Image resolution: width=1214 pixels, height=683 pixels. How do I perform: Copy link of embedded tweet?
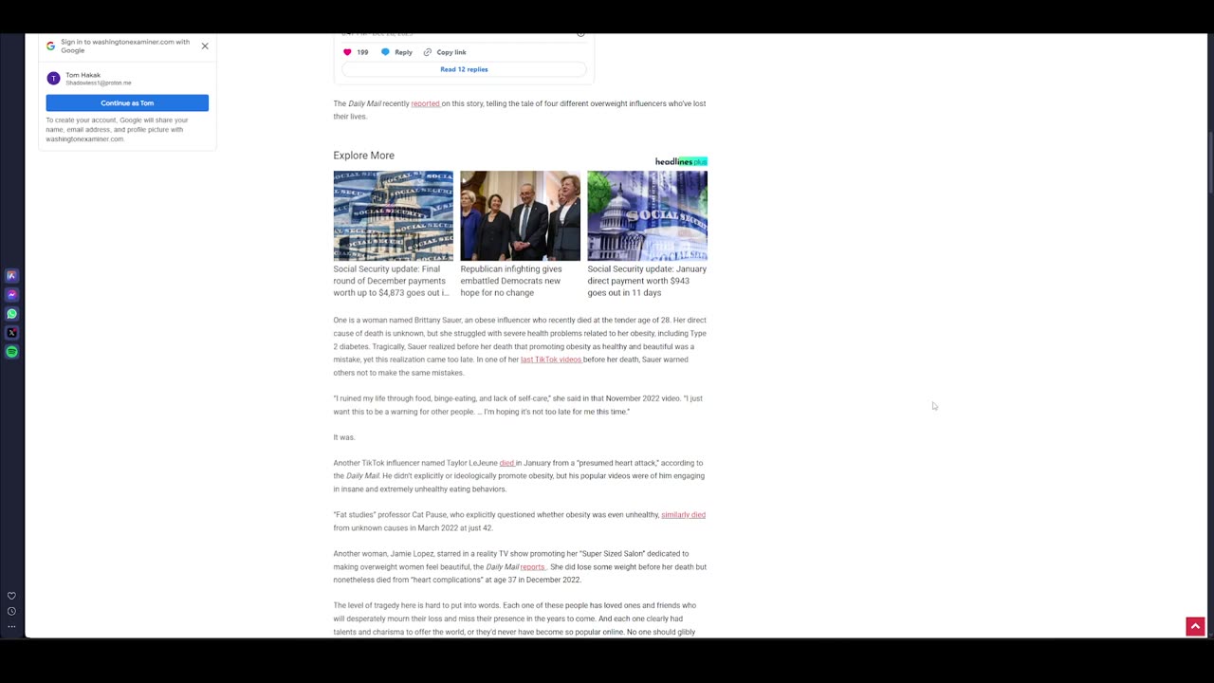tap(445, 52)
